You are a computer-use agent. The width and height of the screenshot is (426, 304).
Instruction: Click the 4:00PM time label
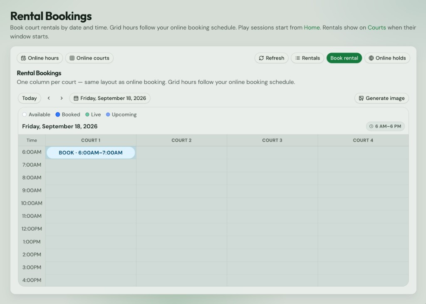click(32, 280)
